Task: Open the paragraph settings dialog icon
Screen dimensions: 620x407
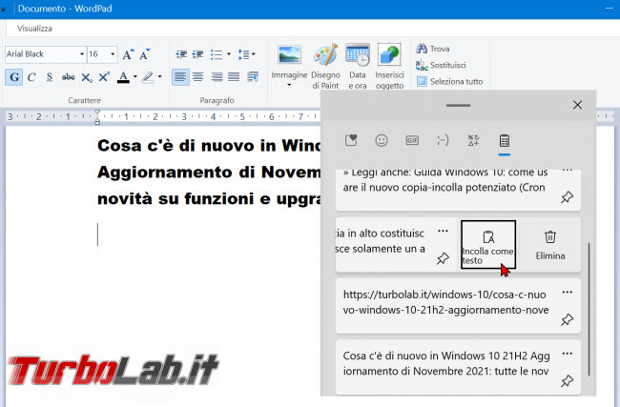Action: coord(252,76)
